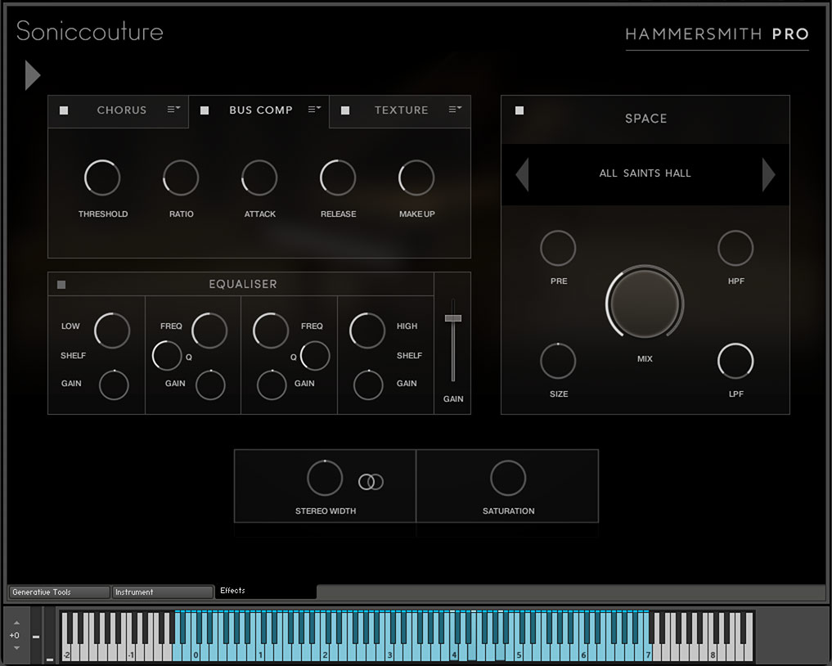This screenshot has width=832, height=666.
Task: Click the Threshold knob in Bus Comp
Action: [102, 178]
